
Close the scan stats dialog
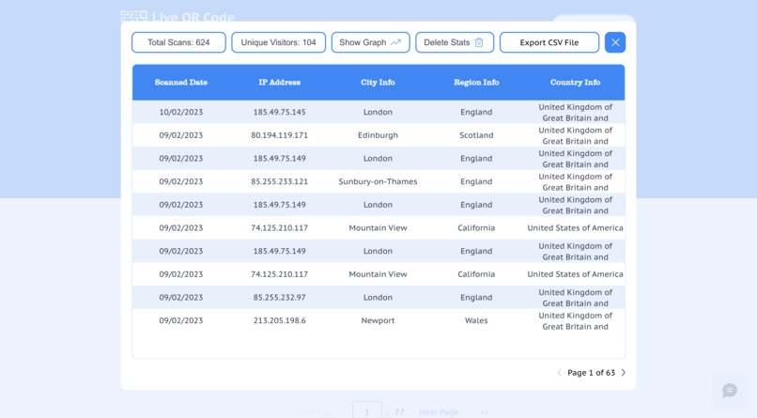click(x=615, y=42)
